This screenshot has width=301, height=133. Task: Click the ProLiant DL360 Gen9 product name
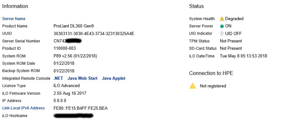click(75, 26)
